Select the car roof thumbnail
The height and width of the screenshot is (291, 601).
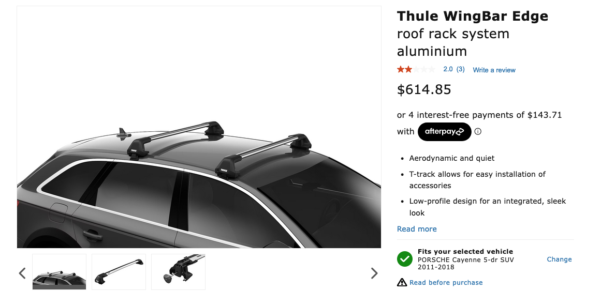pyautogui.click(x=60, y=272)
